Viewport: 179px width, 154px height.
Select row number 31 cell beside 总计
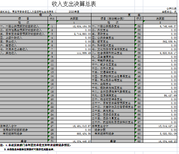point(52,141)
